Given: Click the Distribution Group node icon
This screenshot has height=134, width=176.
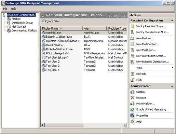Looking at the screenshot, I should point(9,23).
